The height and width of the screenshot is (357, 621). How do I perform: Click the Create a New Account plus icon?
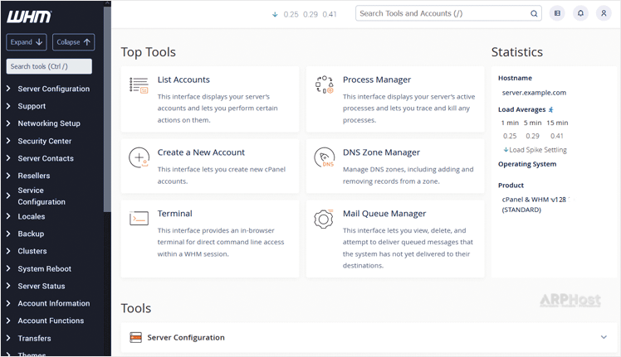(x=139, y=157)
